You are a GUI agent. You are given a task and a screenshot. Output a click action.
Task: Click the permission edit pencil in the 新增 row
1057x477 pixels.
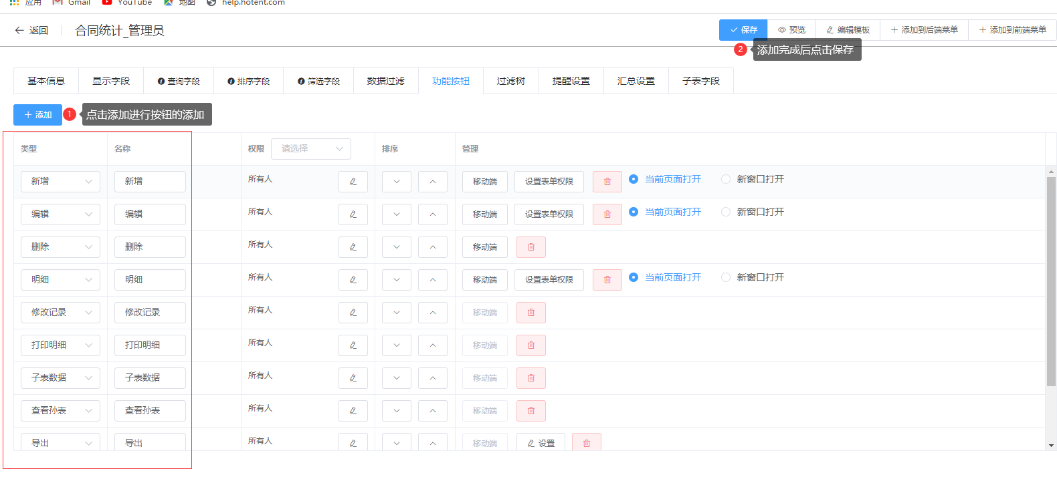pos(353,182)
